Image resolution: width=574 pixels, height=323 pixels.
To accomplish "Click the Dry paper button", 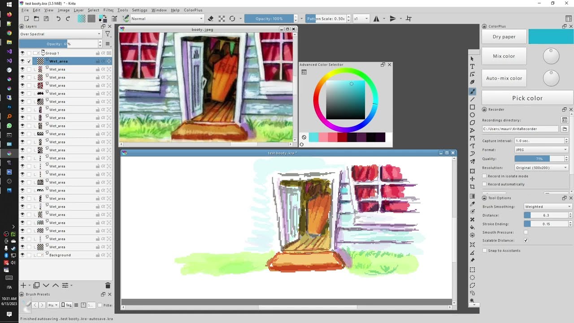I will 504,37.
